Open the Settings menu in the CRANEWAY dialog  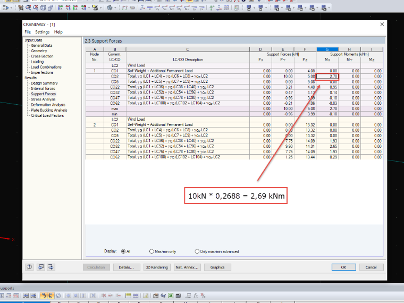42,32
